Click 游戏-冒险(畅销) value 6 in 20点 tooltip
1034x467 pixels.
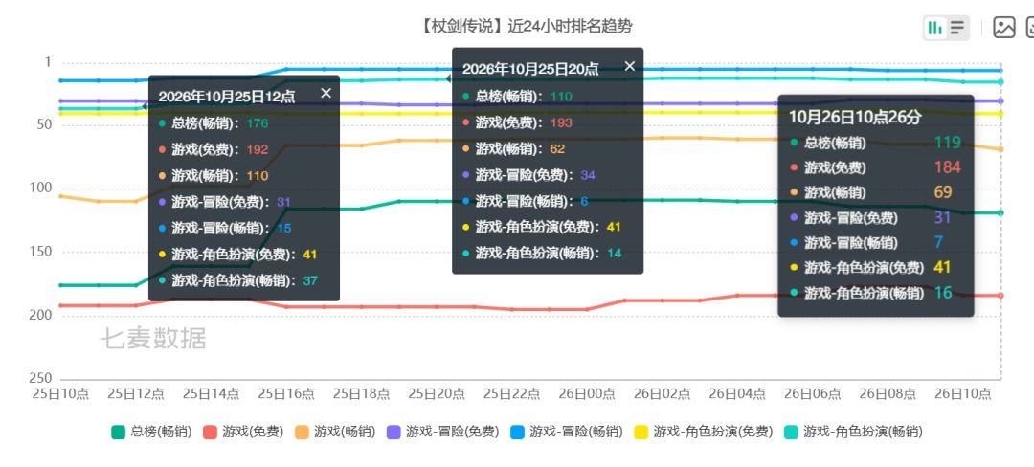[x=584, y=201]
